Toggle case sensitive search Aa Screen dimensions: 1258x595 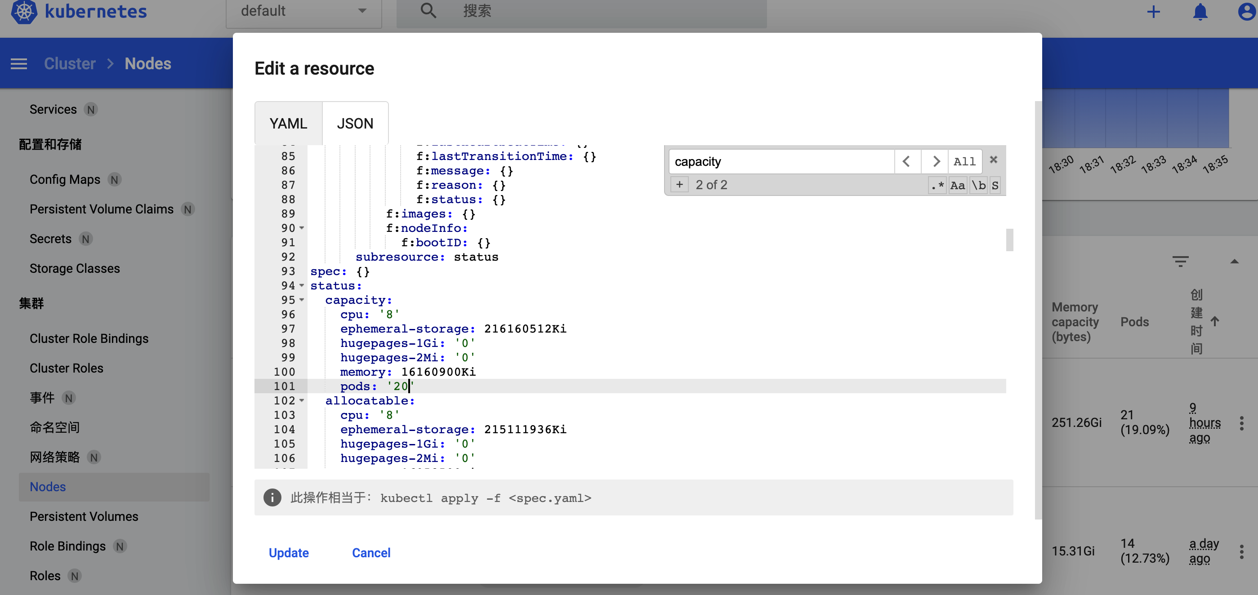click(957, 186)
